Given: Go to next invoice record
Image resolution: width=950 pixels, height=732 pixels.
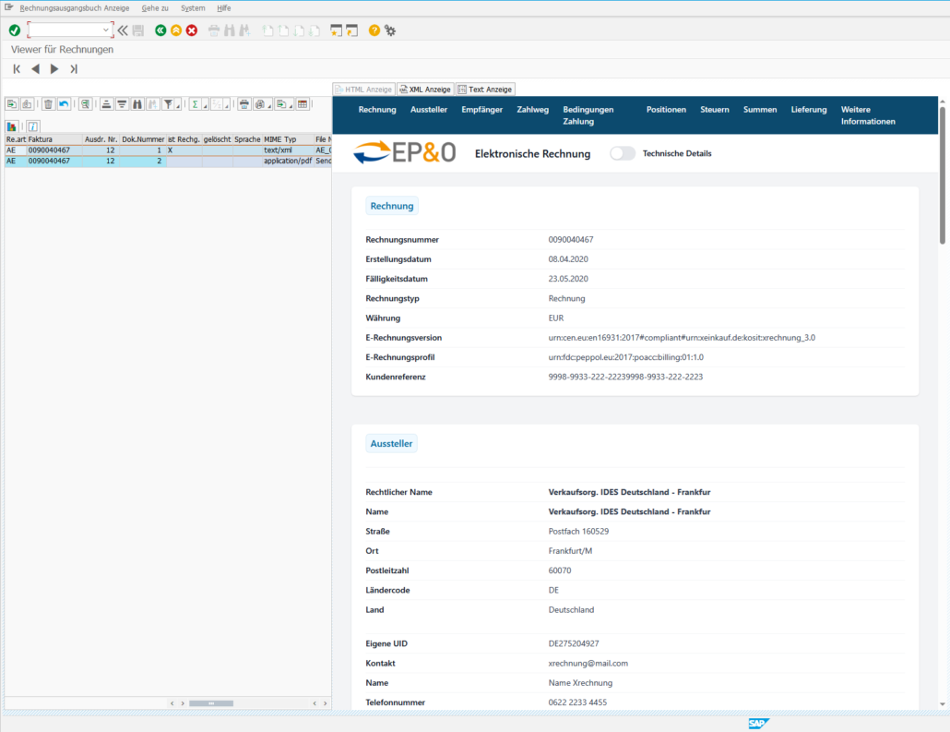Looking at the screenshot, I should pyautogui.click(x=54, y=69).
